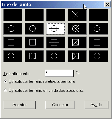
Task: Select the single dot point style
Action: 13,15
